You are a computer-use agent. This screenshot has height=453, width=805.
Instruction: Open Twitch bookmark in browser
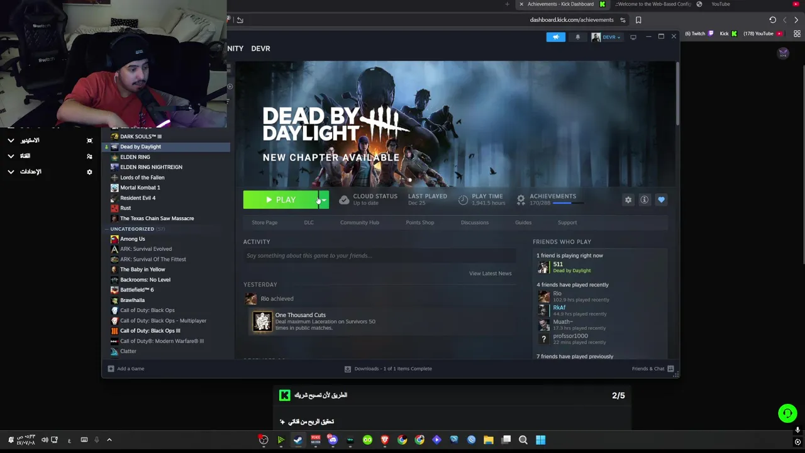(x=699, y=33)
